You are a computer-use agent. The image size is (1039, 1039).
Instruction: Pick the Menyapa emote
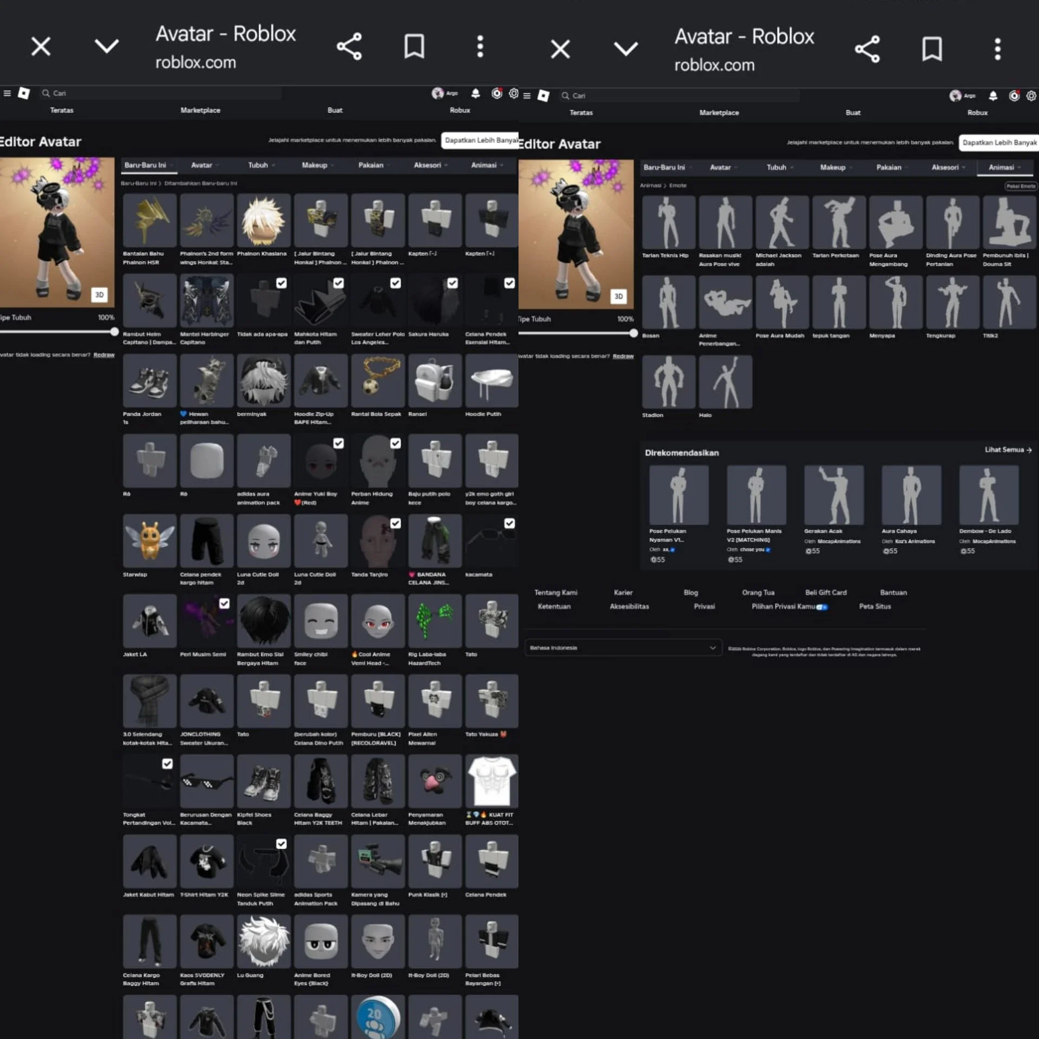coord(896,302)
